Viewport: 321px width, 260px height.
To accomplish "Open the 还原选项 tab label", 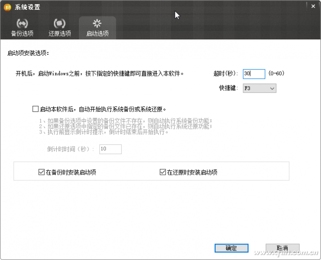I will (60, 33).
